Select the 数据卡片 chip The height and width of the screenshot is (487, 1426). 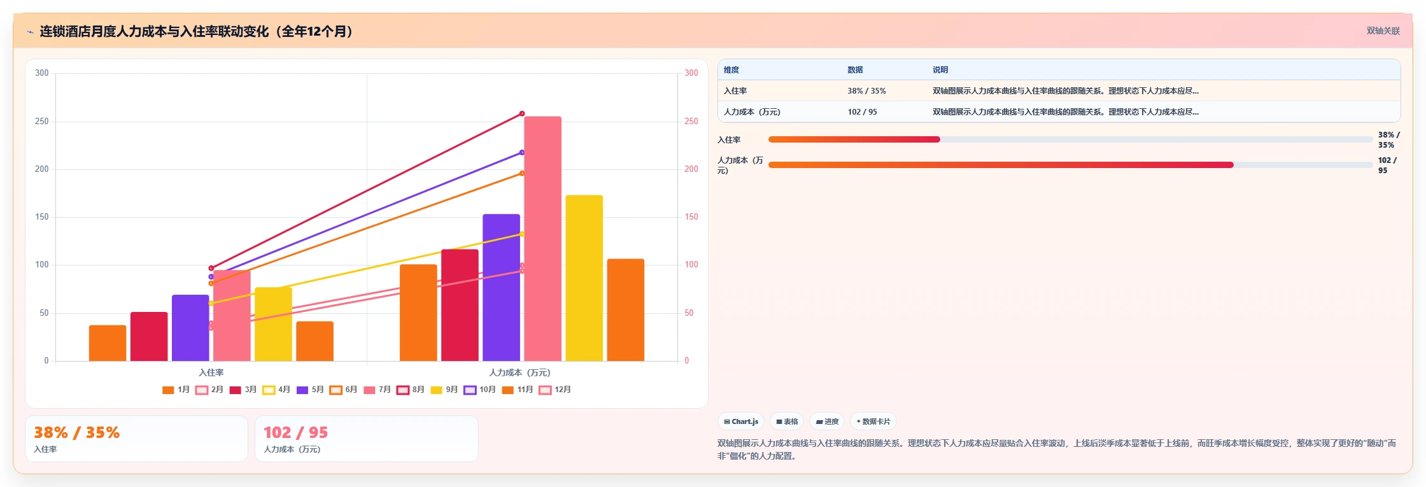pyautogui.click(x=873, y=421)
